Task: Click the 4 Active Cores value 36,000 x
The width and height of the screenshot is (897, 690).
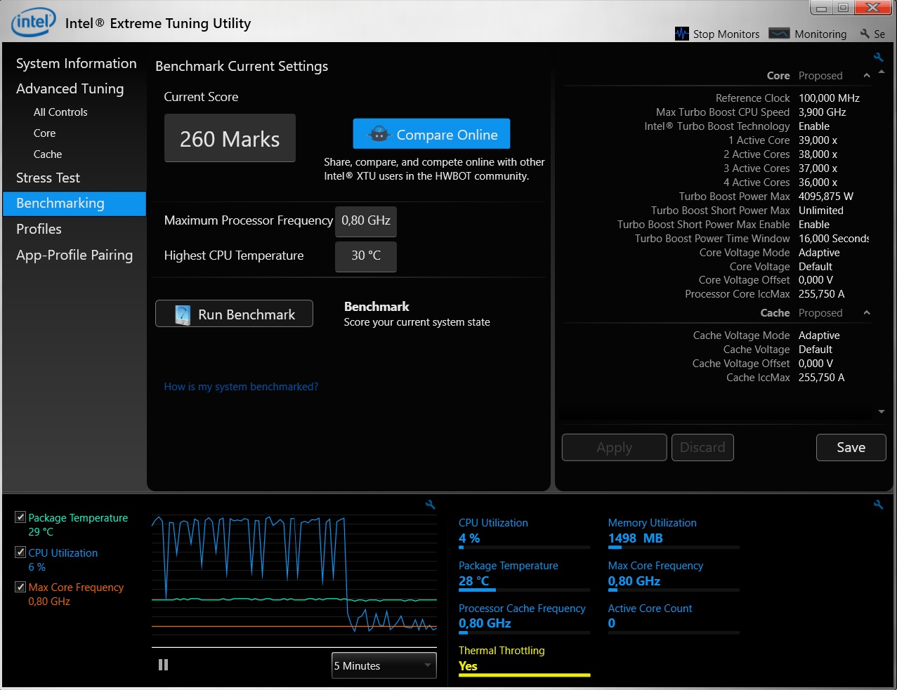Action: pyautogui.click(x=818, y=183)
